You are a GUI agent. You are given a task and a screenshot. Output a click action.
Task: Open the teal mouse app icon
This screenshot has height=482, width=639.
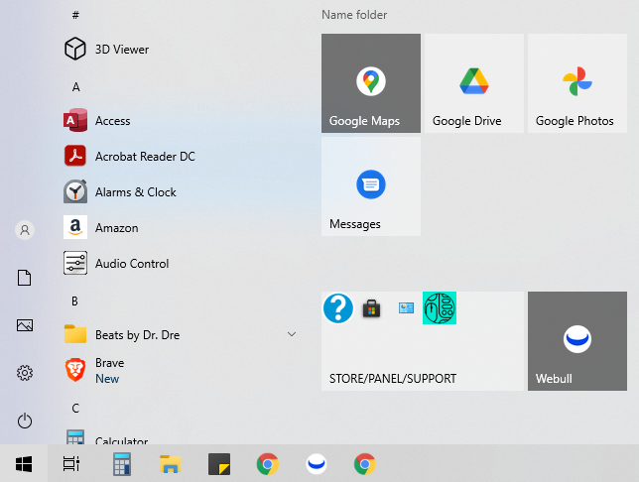pyautogui.click(x=440, y=308)
